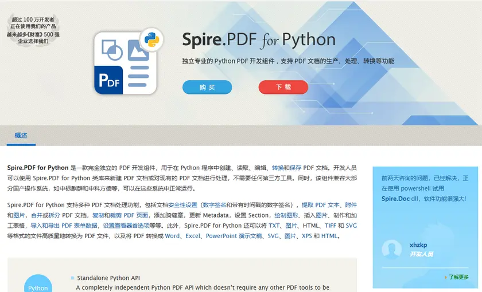Screen dimensions: 482x292
Task: Click the final HTML link after XPS
Action: point(329,236)
